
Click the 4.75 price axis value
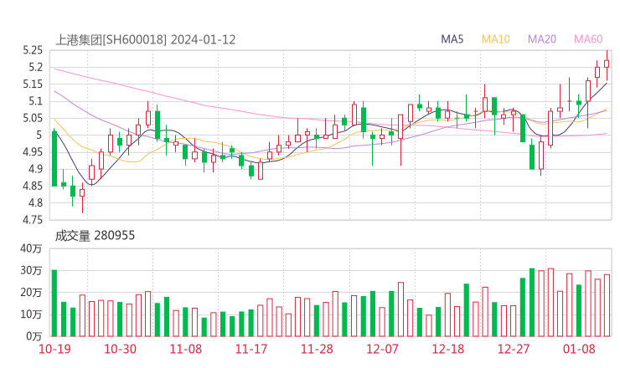33,220
